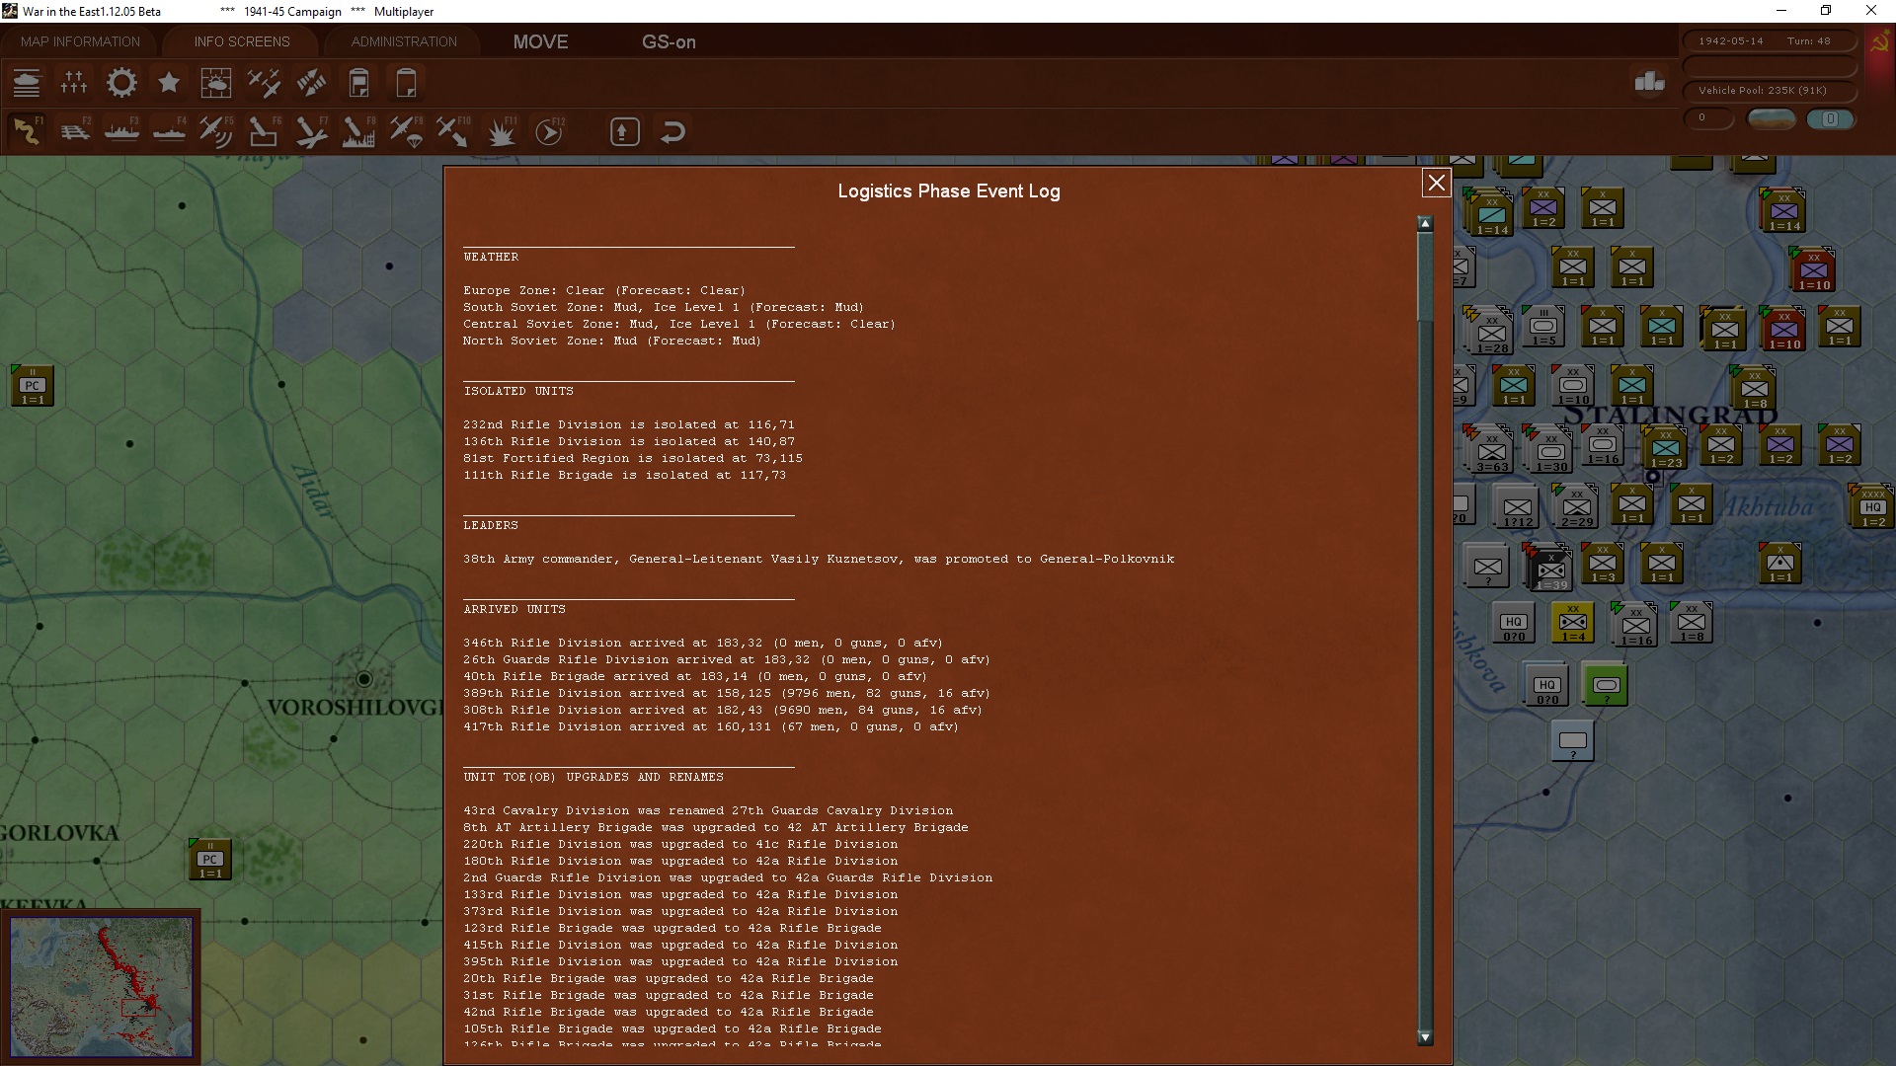Select the 1=28 unit counter
1896x1066 pixels.
pos(1491,331)
